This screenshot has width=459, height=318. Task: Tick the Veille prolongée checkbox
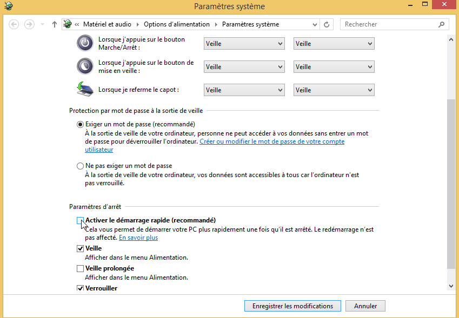(80, 268)
